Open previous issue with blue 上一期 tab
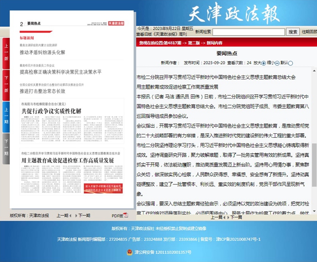Screen dimensions: 317x262 point(6,117)
